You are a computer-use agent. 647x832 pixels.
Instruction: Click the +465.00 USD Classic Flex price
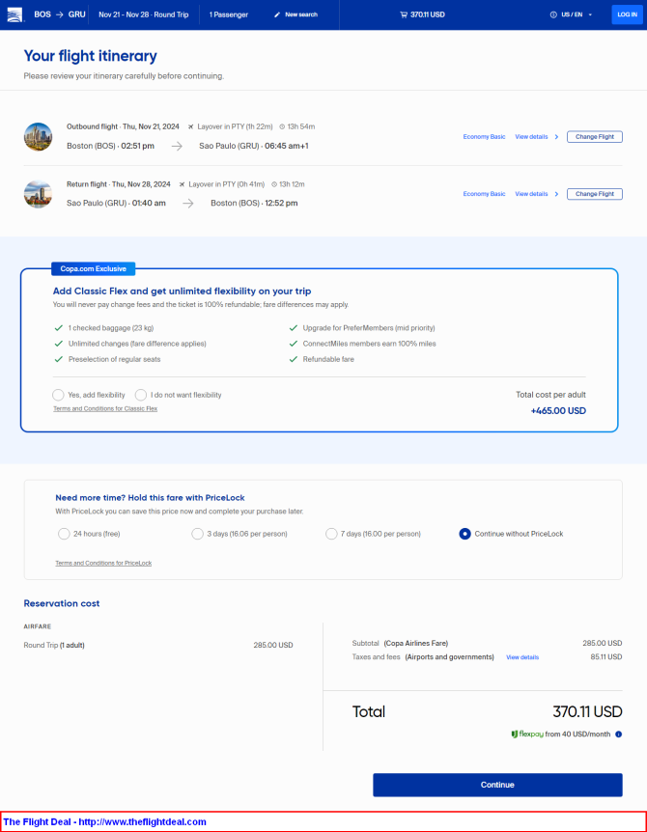pos(558,411)
